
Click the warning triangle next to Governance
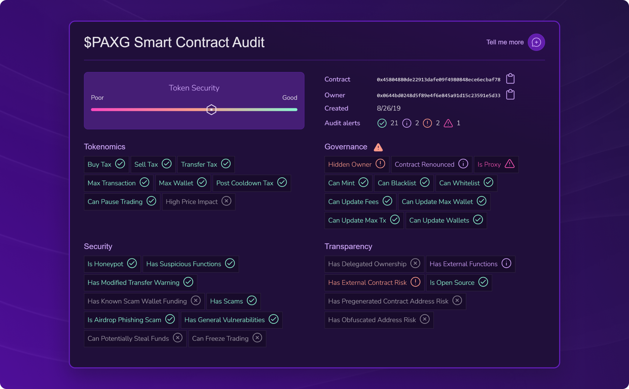pos(378,147)
